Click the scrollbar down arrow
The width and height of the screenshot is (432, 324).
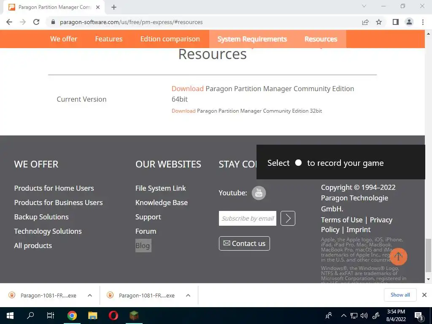click(428, 279)
